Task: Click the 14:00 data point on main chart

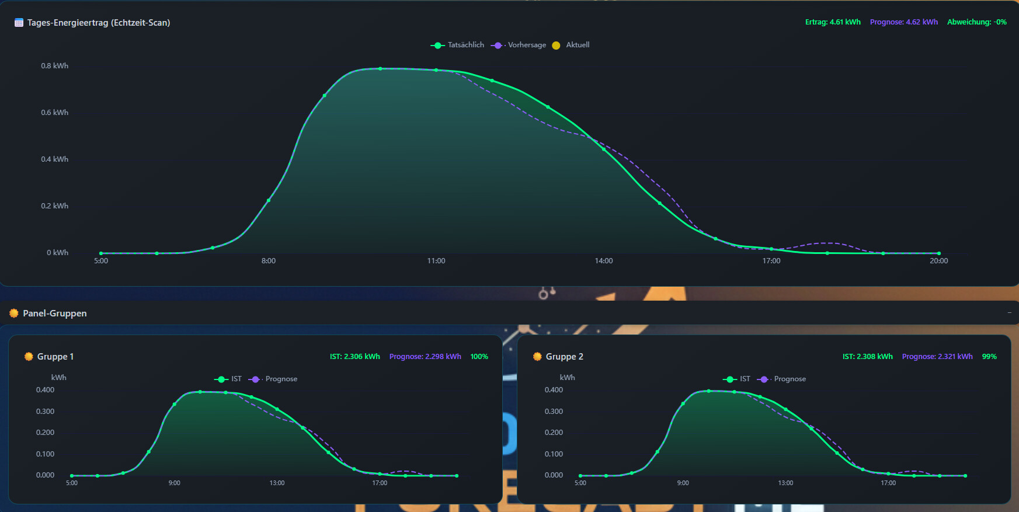Action: [604, 149]
